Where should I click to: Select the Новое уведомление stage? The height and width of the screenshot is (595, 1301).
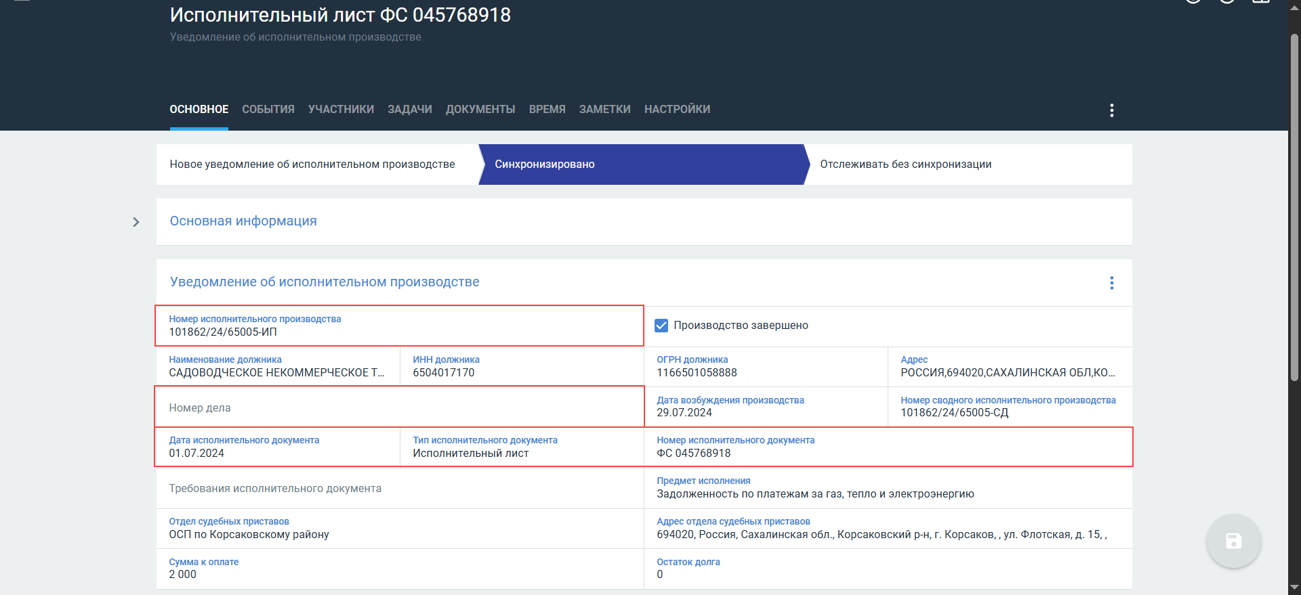click(312, 164)
